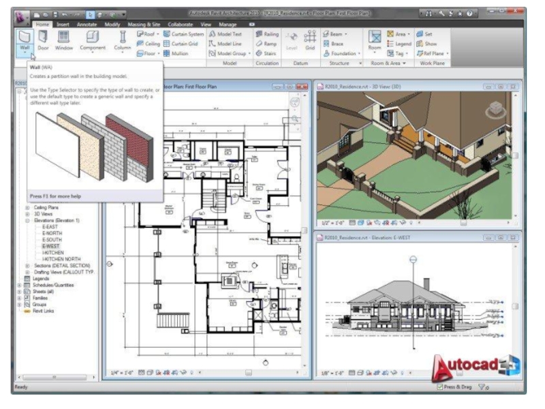
Task: Expand the Area tool dropdown
Action: (409, 34)
